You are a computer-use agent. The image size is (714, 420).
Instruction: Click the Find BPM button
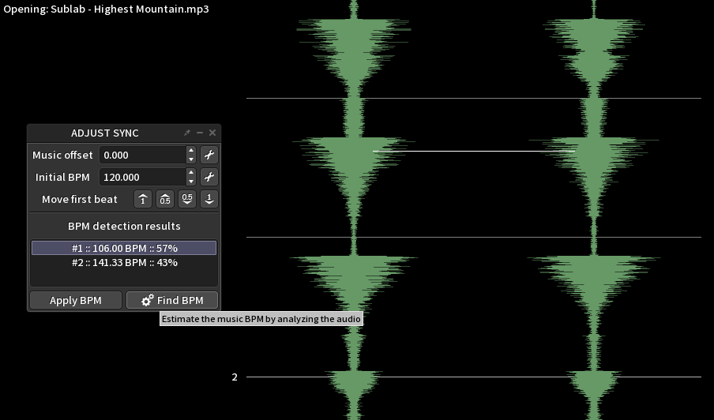click(x=172, y=301)
